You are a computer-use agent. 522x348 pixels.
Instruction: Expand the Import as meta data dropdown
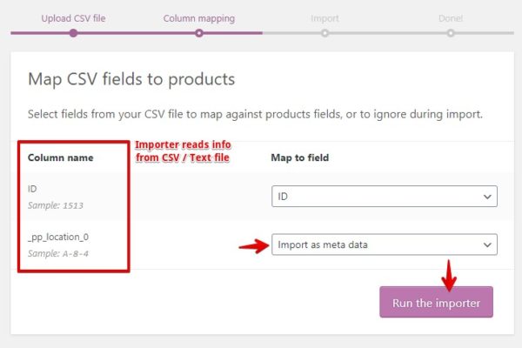coord(384,244)
